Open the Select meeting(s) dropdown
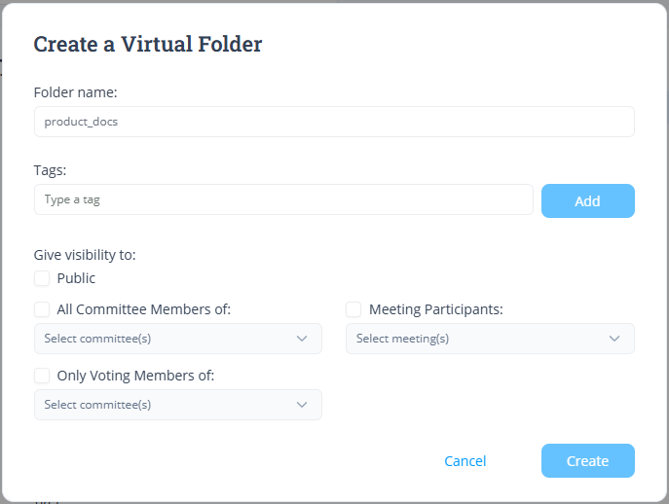The width and height of the screenshot is (669, 504). coord(477,339)
